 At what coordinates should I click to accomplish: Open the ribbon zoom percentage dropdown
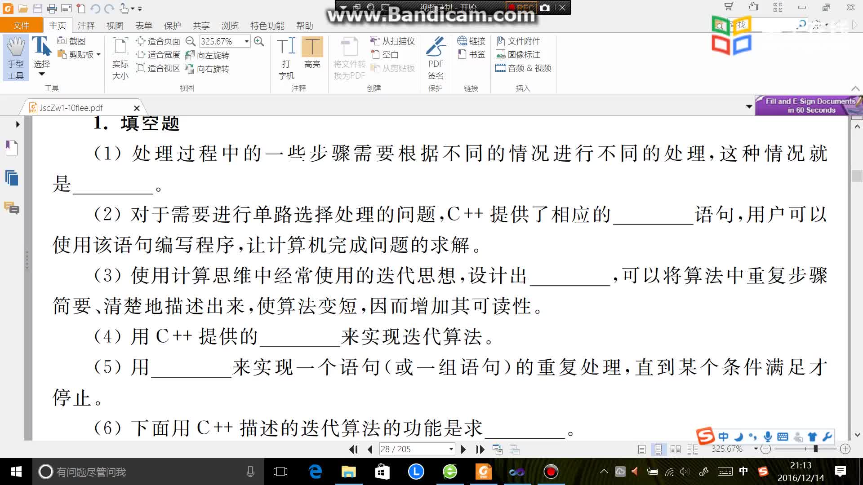246,41
